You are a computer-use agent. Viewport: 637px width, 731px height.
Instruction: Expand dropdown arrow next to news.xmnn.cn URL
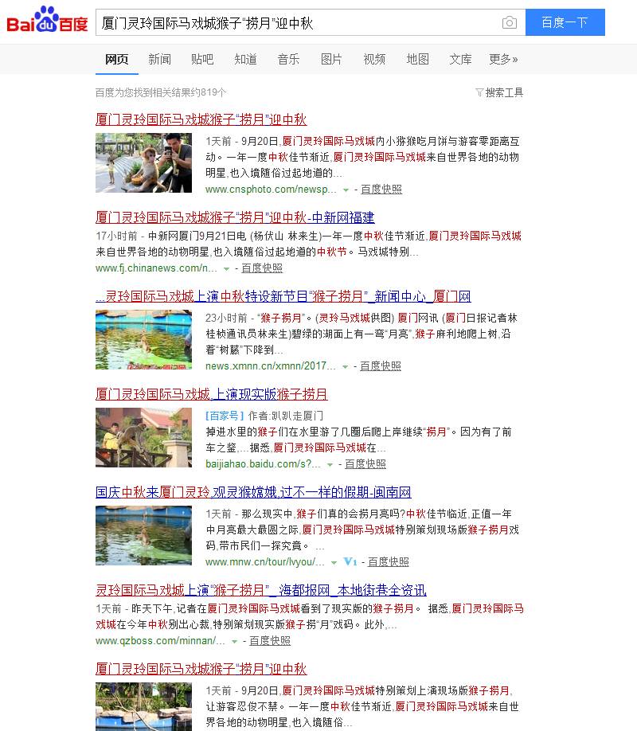(345, 366)
